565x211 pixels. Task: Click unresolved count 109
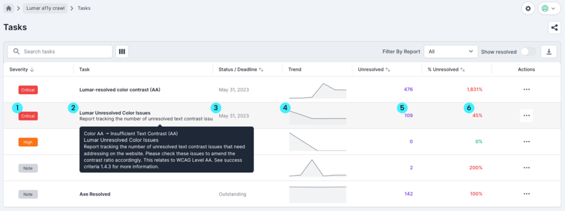coord(408,116)
